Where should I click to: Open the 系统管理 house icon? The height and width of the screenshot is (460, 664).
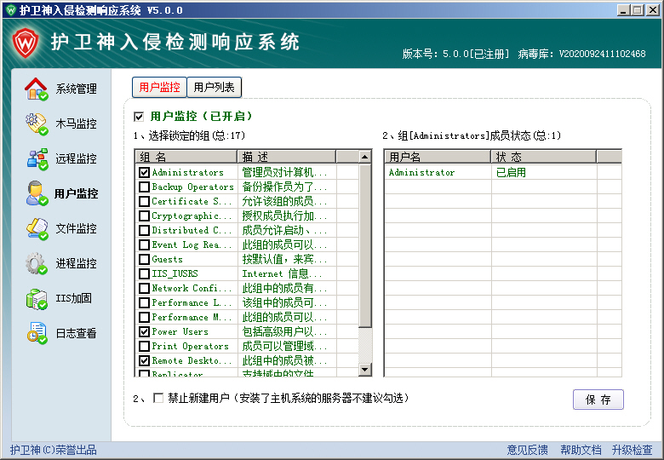click(x=37, y=89)
